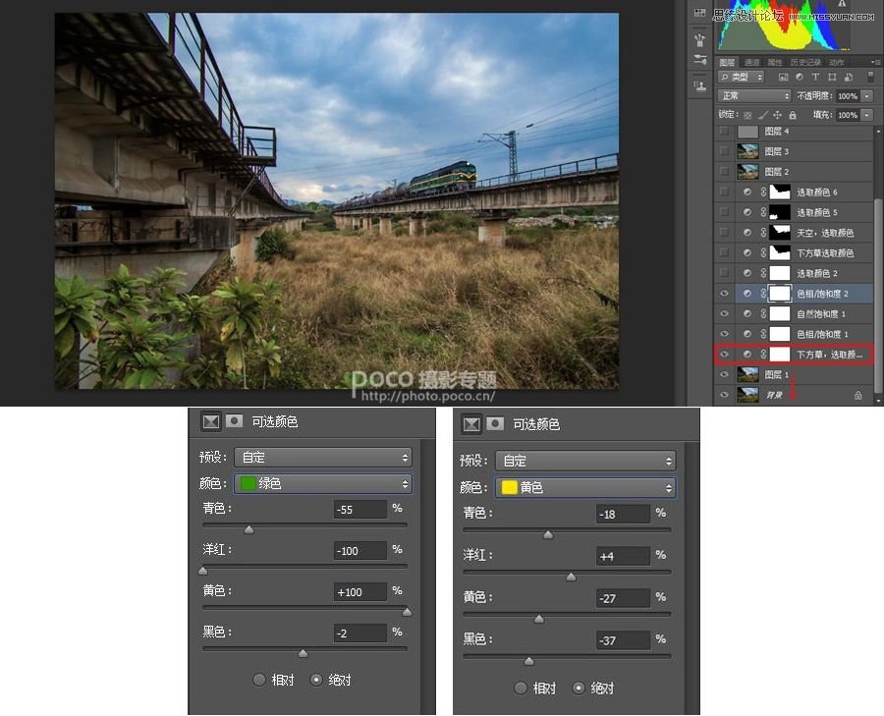The image size is (884, 716).
Task: Filter layers by type (T) icon
Action: (x=815, y=77)
